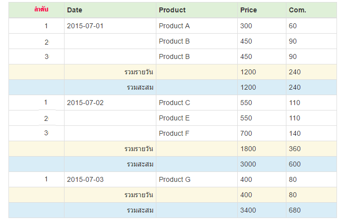
Task: Select the Product G cell
Action: click(x=175, y=179)
